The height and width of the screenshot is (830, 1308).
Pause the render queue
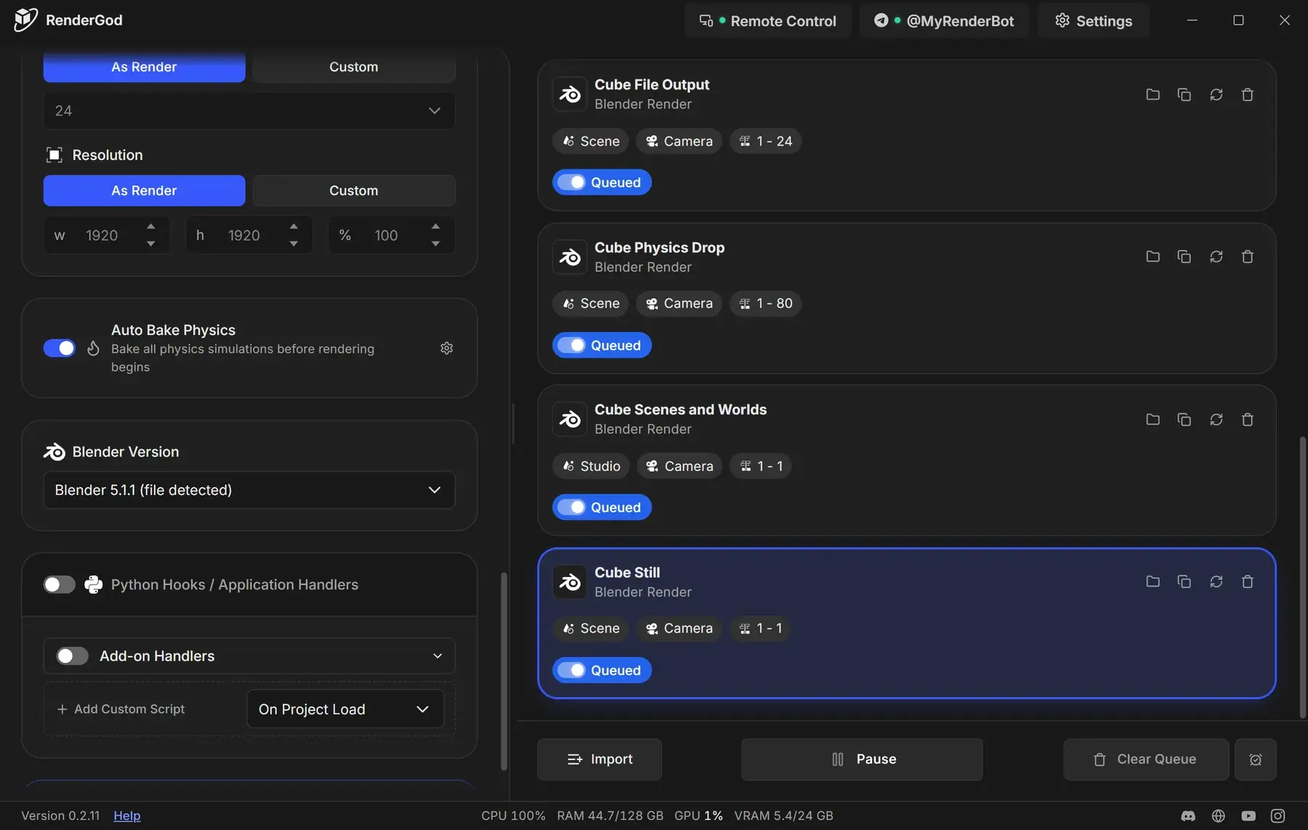pos(862,760)
